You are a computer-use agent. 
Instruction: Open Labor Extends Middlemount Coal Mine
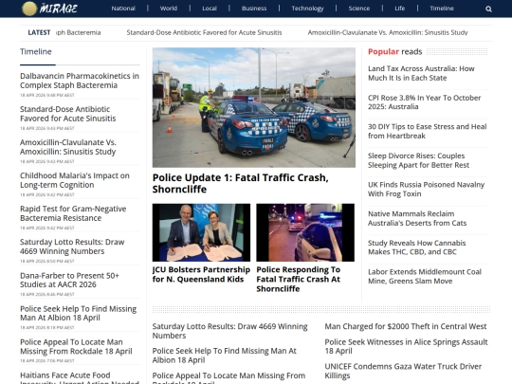coord(425,276)
